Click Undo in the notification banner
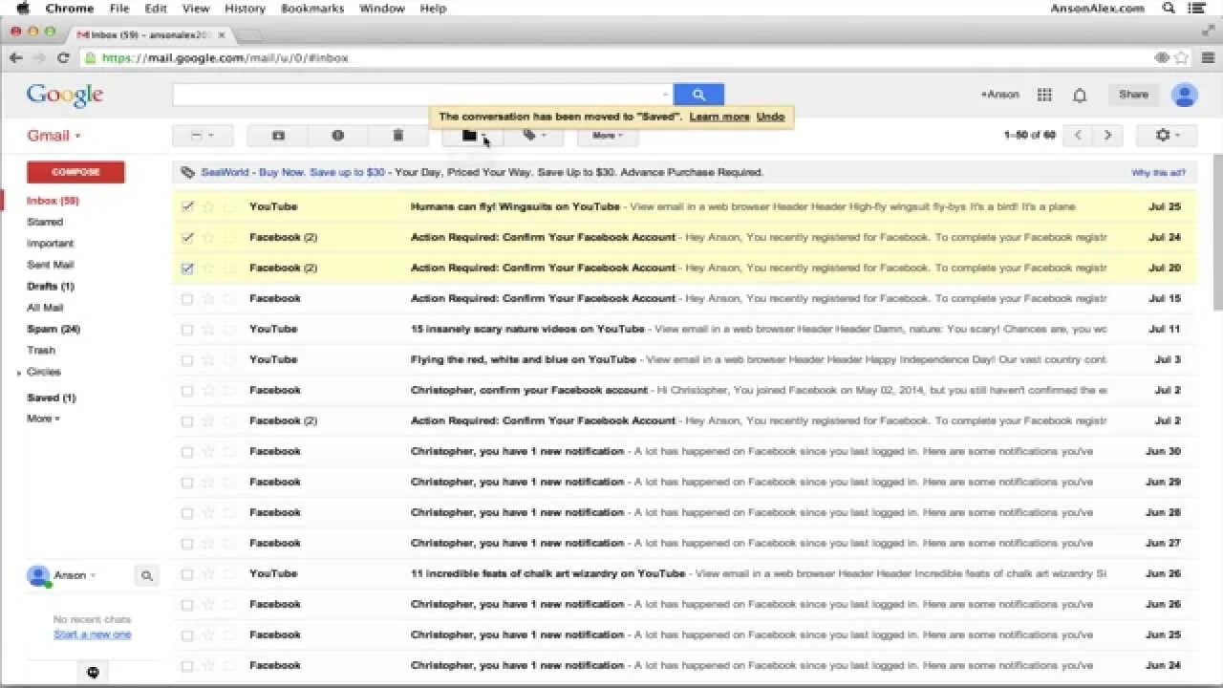 pos(770,117)
